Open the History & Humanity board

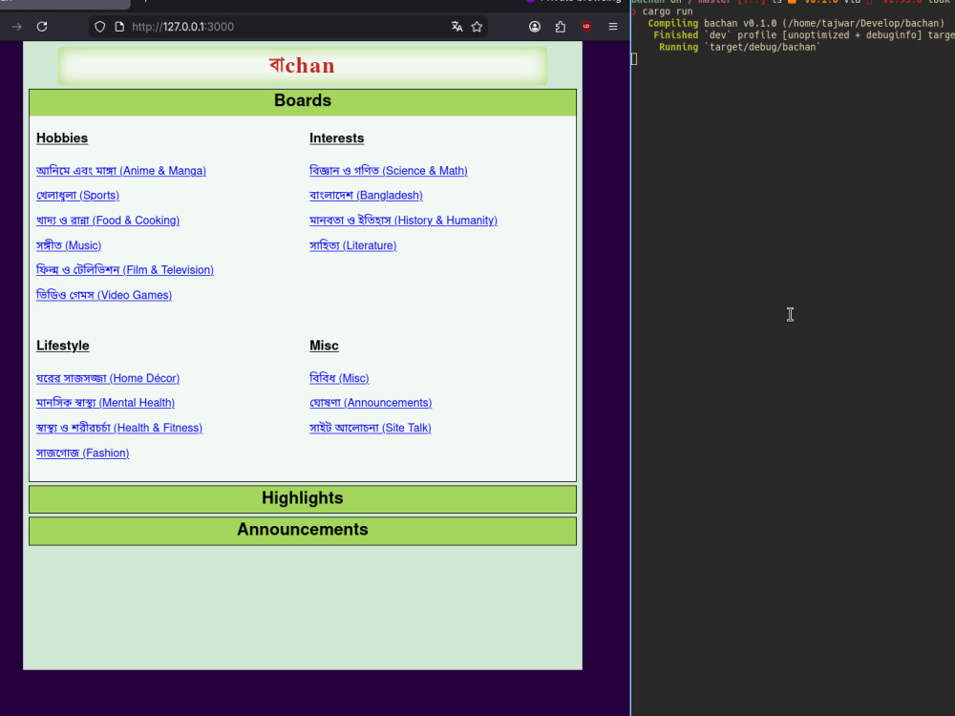[403, 221]
